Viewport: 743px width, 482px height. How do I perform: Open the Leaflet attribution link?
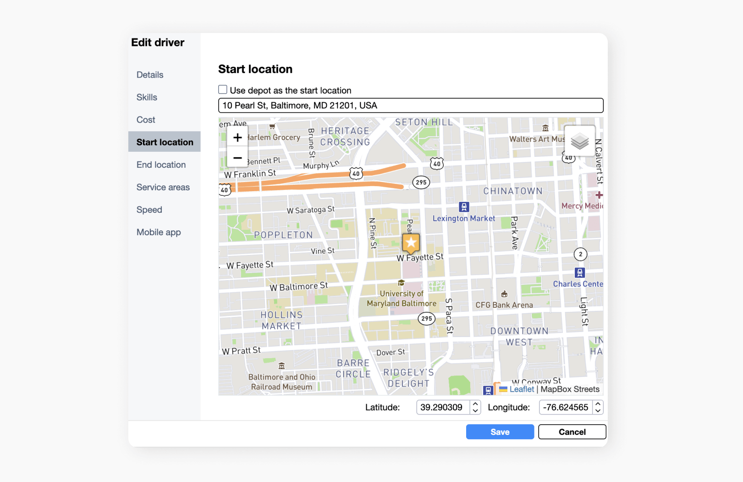click(522, 389)
